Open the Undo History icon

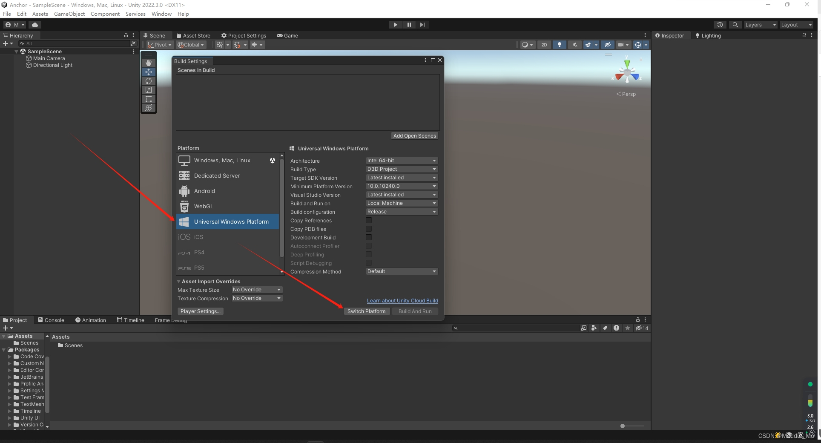720,25
